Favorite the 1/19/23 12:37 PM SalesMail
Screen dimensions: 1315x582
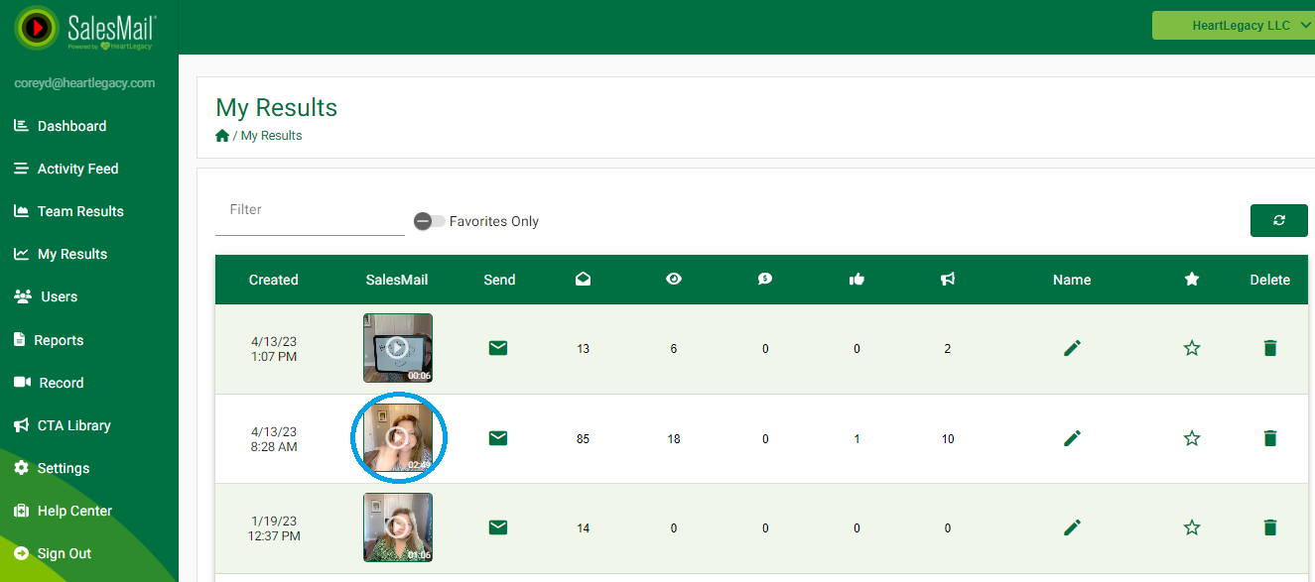pos(1192,527)
